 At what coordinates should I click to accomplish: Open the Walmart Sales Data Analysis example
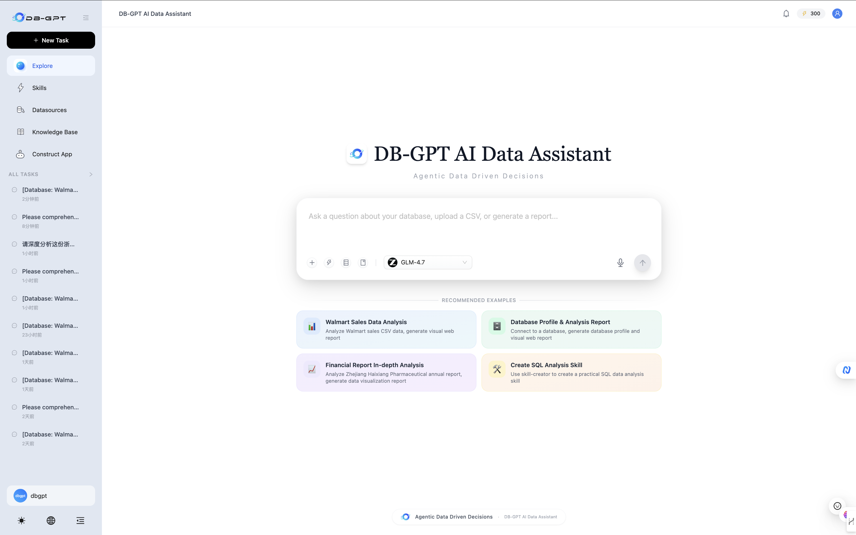pos(386,329)
